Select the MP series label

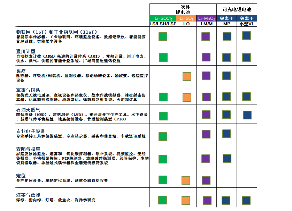(226, 24)
